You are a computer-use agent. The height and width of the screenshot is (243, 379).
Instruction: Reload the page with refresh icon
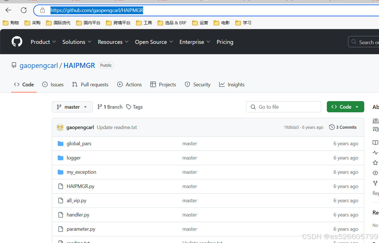[x=24, y=10]
